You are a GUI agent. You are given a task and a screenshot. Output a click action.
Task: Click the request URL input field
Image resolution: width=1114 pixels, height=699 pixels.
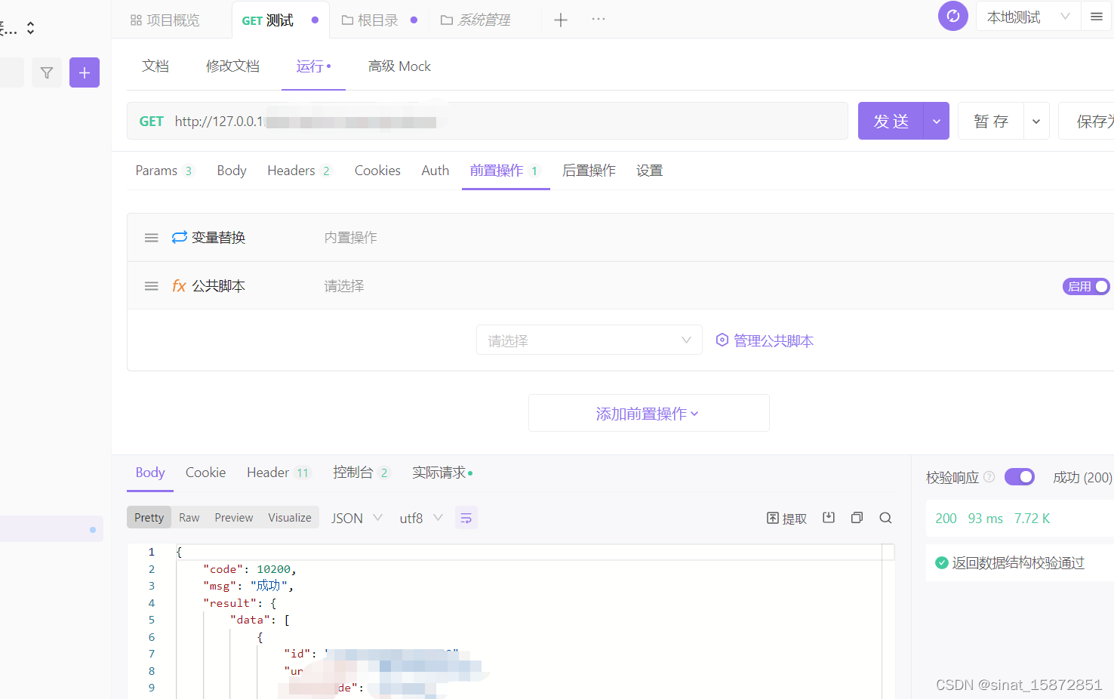[x=488, y=121]
